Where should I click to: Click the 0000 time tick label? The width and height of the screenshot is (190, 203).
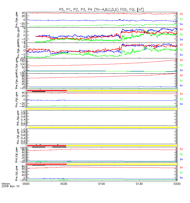click(x=26, y=184)
